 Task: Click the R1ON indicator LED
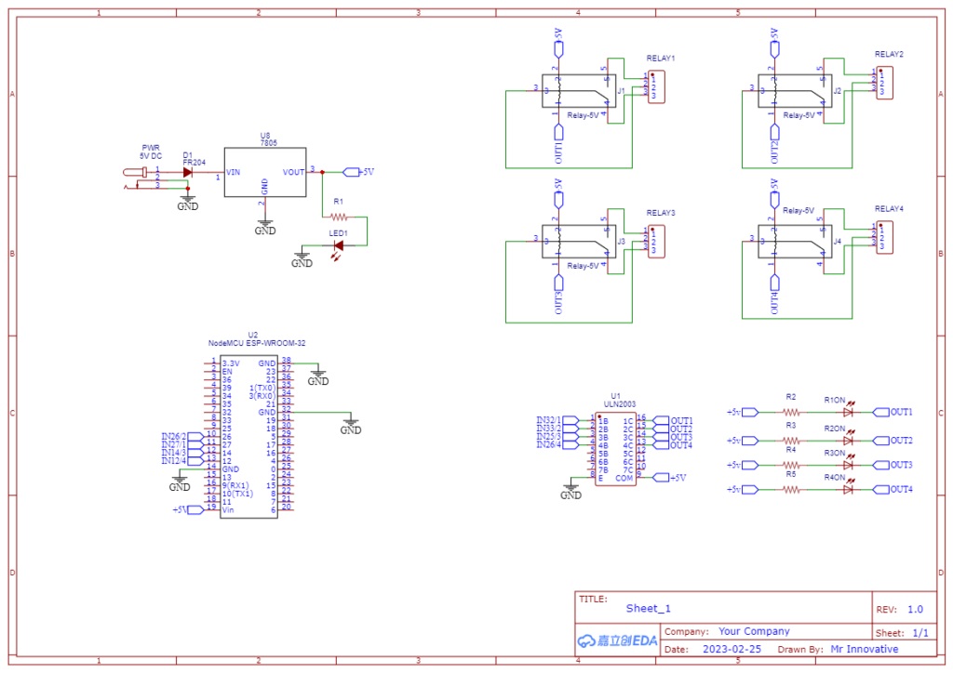(849, 411)
